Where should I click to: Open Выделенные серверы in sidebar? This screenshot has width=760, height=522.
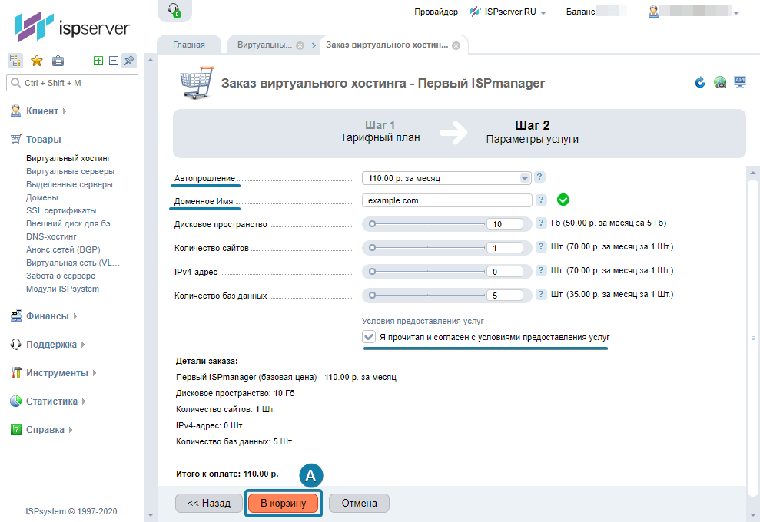click(69, 184)
